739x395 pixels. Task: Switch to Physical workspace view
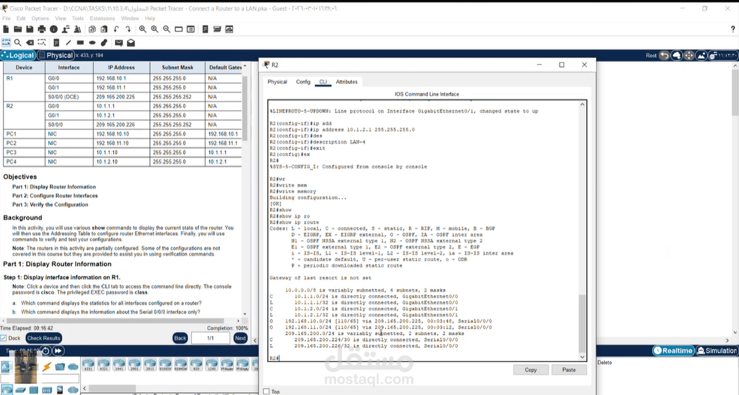coord(56,55)
